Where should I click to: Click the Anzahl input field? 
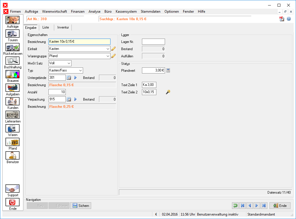pyautogui.click(x=57, y=92)
